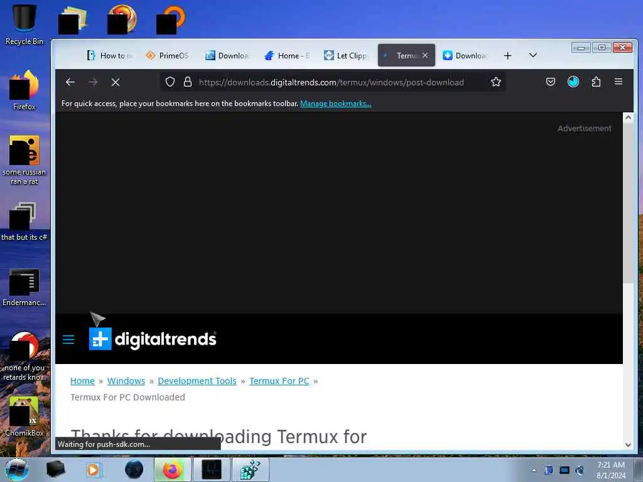Select the 'some russian ran a rat' icon
The height and width of the screenshot is (482, 643).
[x=24, y=160]
